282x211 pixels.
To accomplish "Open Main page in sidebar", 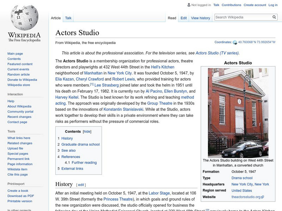I will pos(15,54).
